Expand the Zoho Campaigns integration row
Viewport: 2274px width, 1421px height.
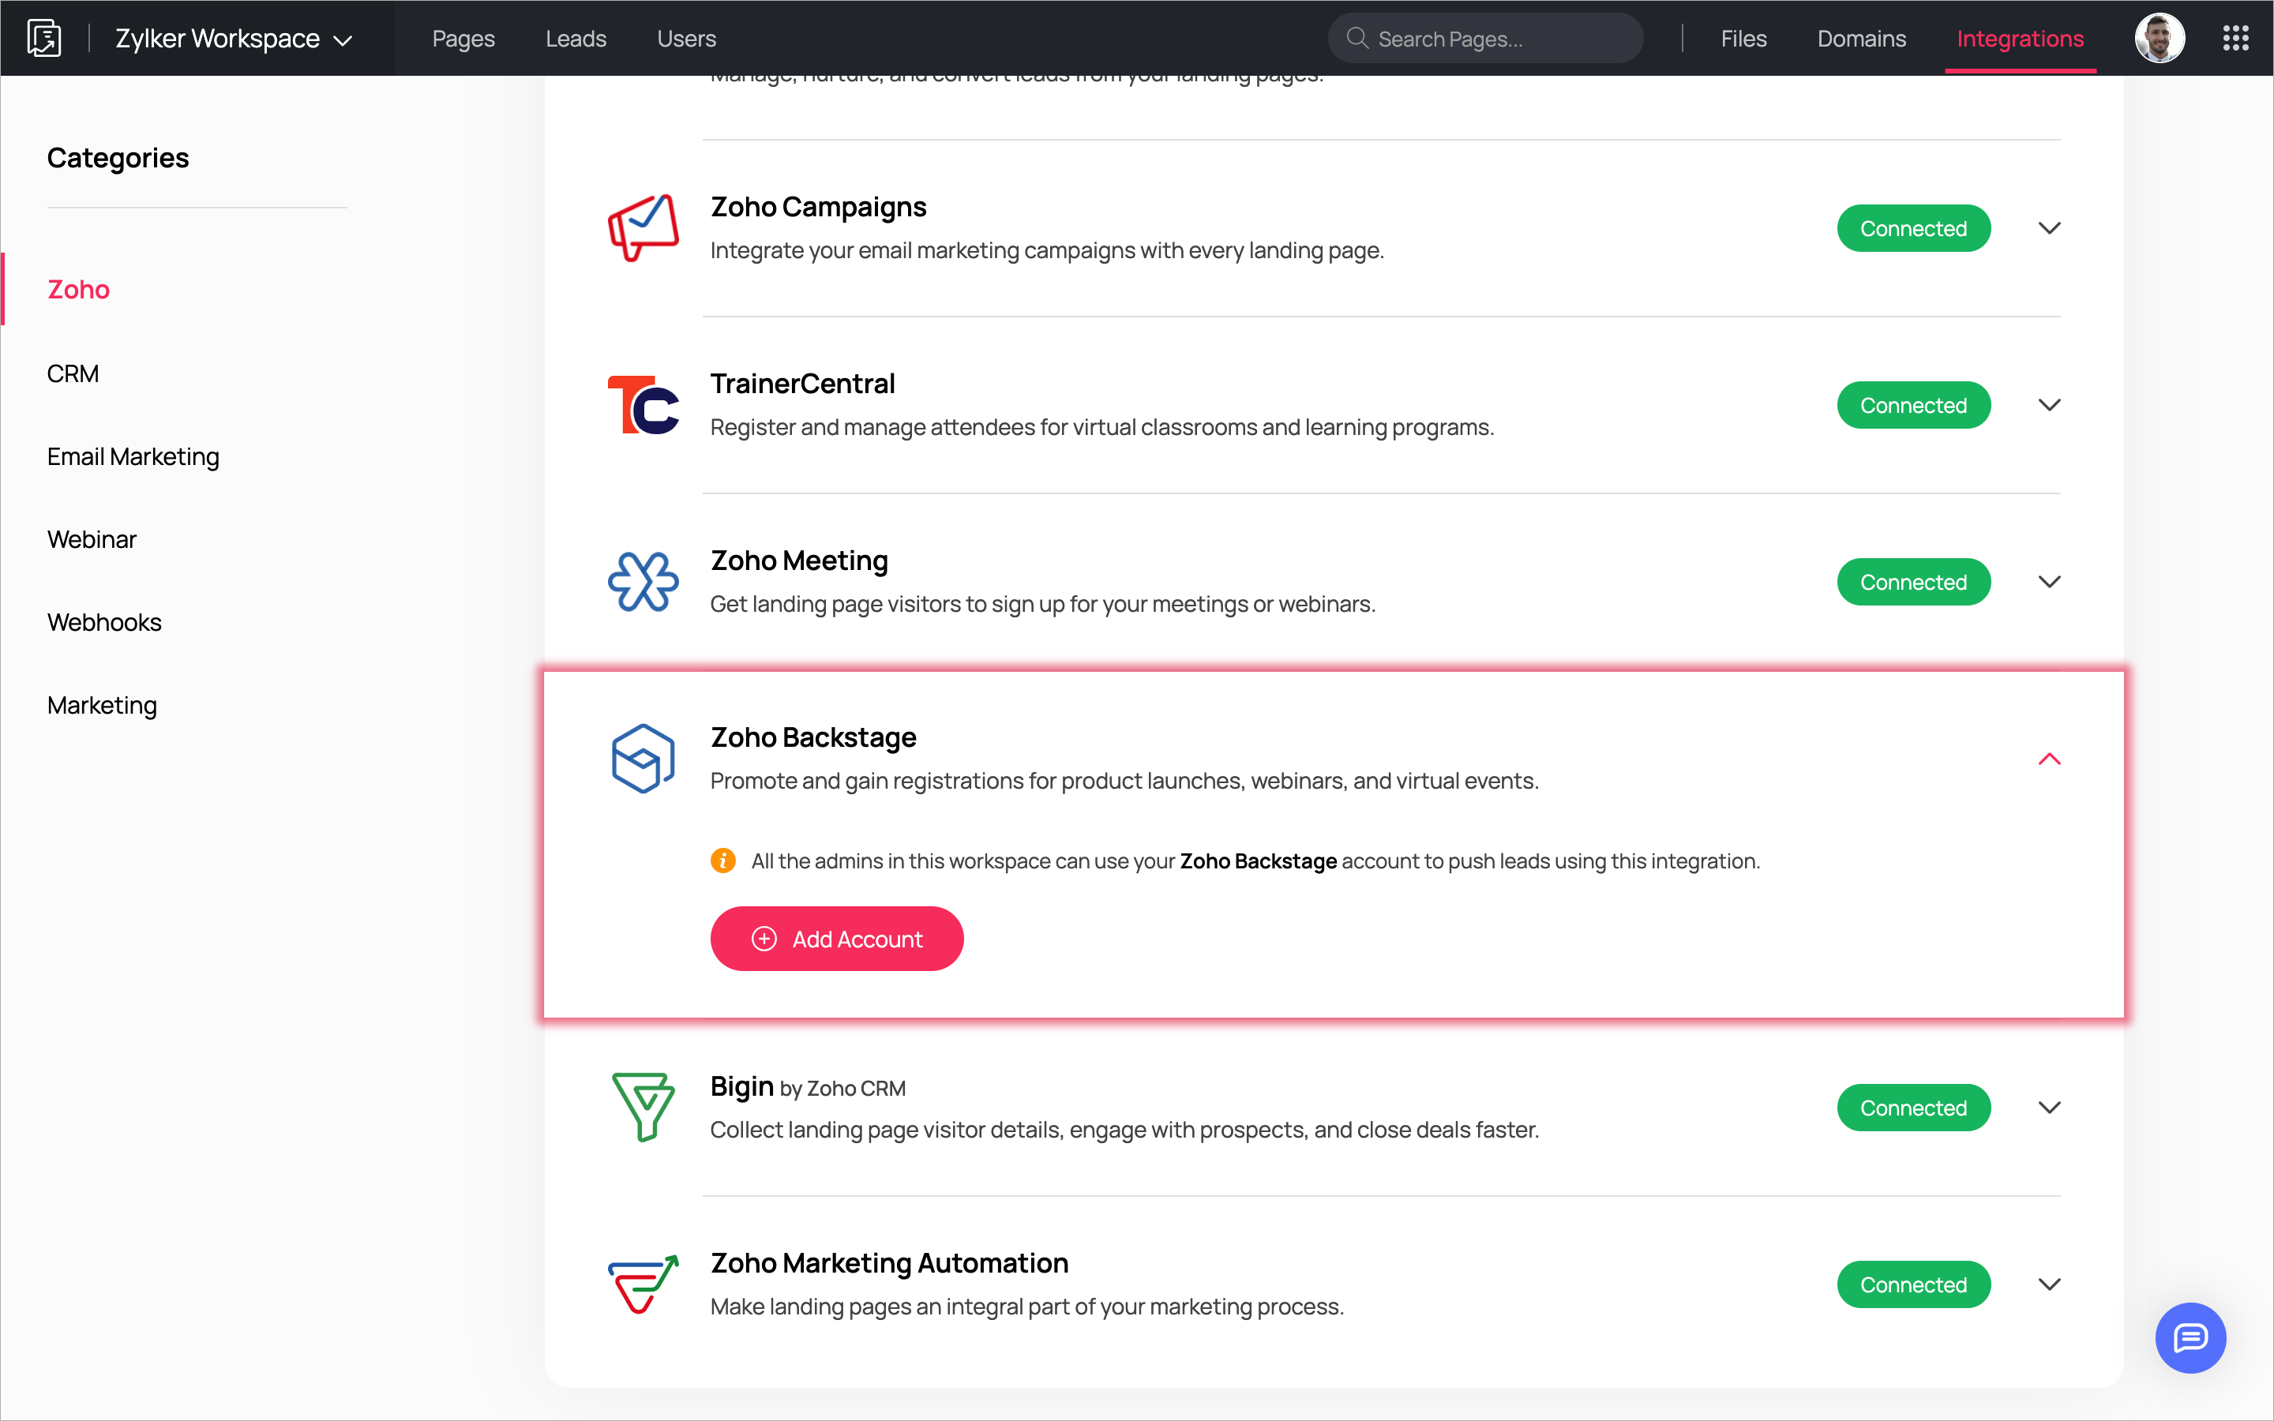pos(2050,228)
